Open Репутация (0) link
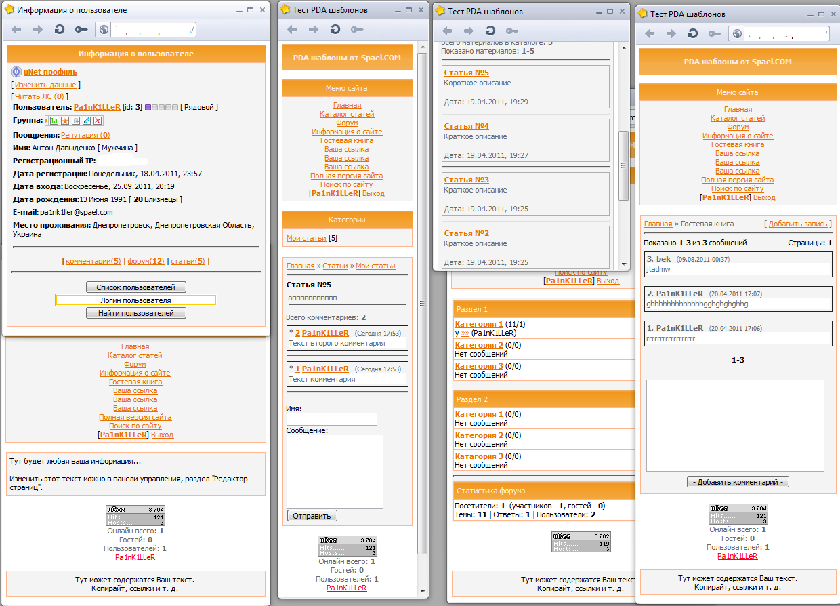 pyautogui.click(x=85, y=136)
